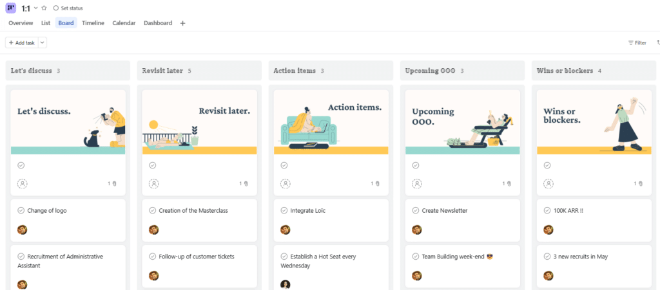The image size is (660, 290).
Task: Click assignee placeholder on Wins or blockers cover card
Action: [548, 183]
